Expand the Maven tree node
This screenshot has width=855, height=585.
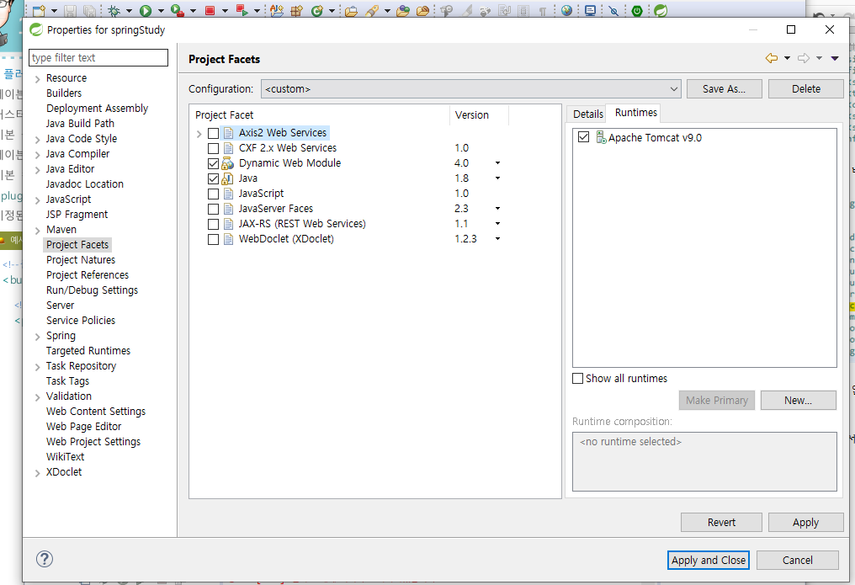click(37, 231)
